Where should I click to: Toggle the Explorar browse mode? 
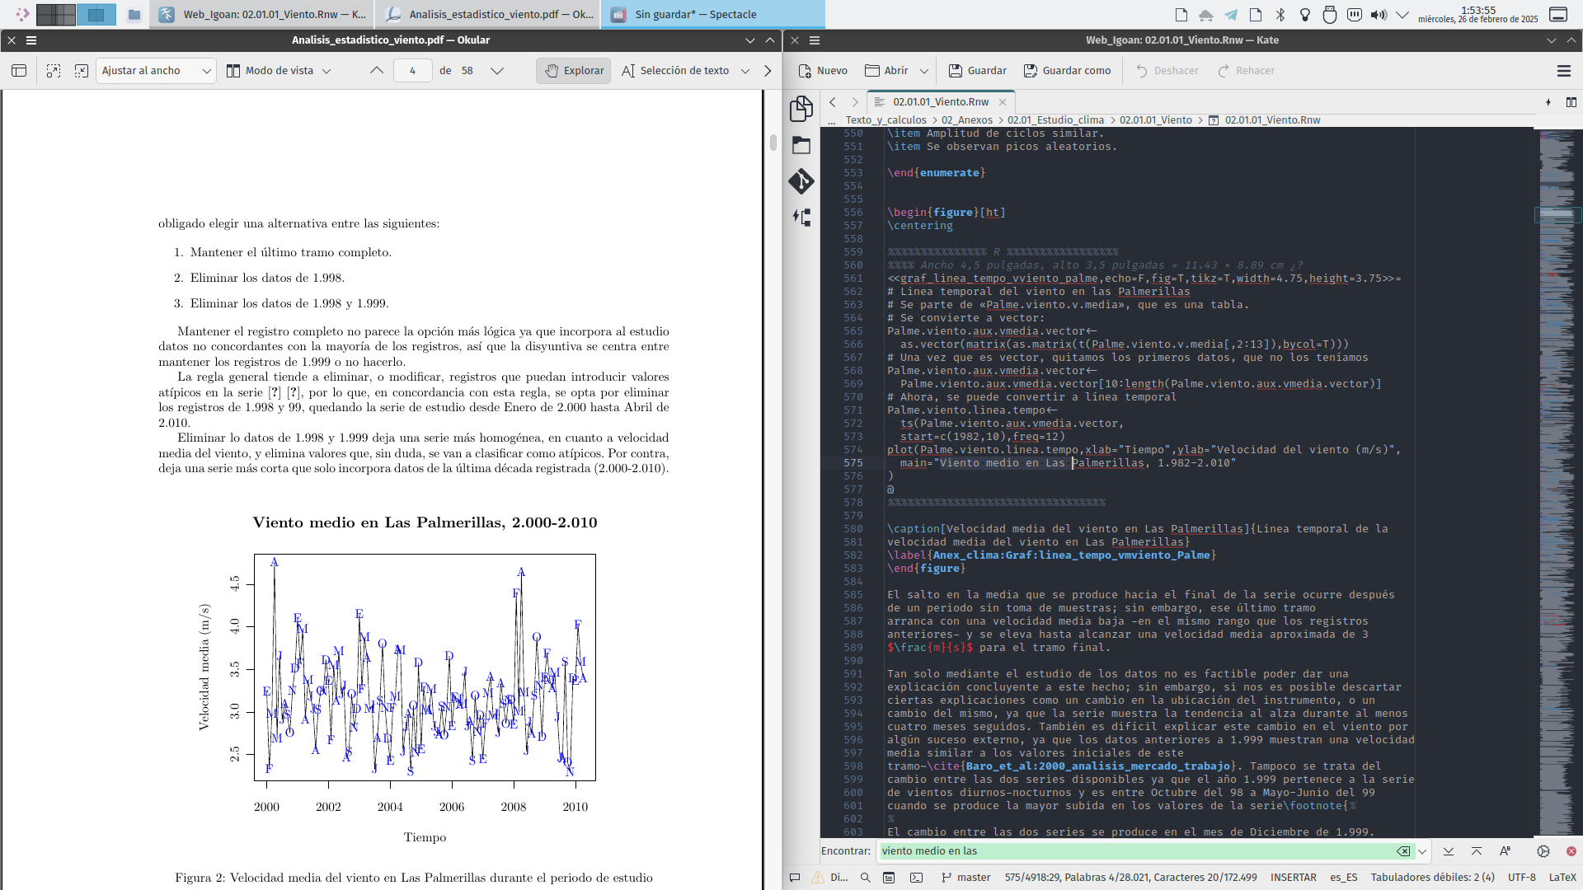[x=574, y=71]
